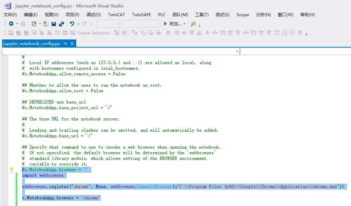Open the 工具(T) menu
The image size is (351, 206).
pyautogui.click(x=202, y=15)
